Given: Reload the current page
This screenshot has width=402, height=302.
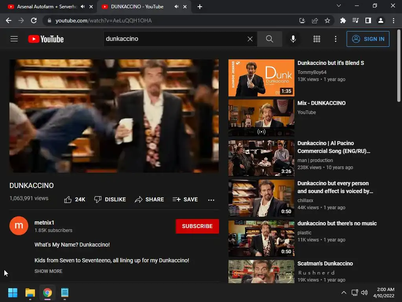Looking at the screenshot, I should pos(34,20).
